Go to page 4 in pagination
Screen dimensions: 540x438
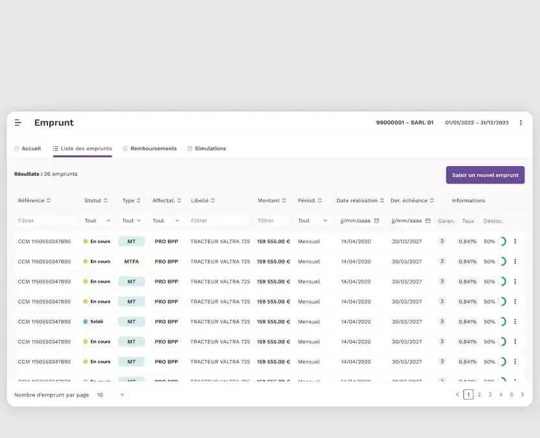point(501,395)
